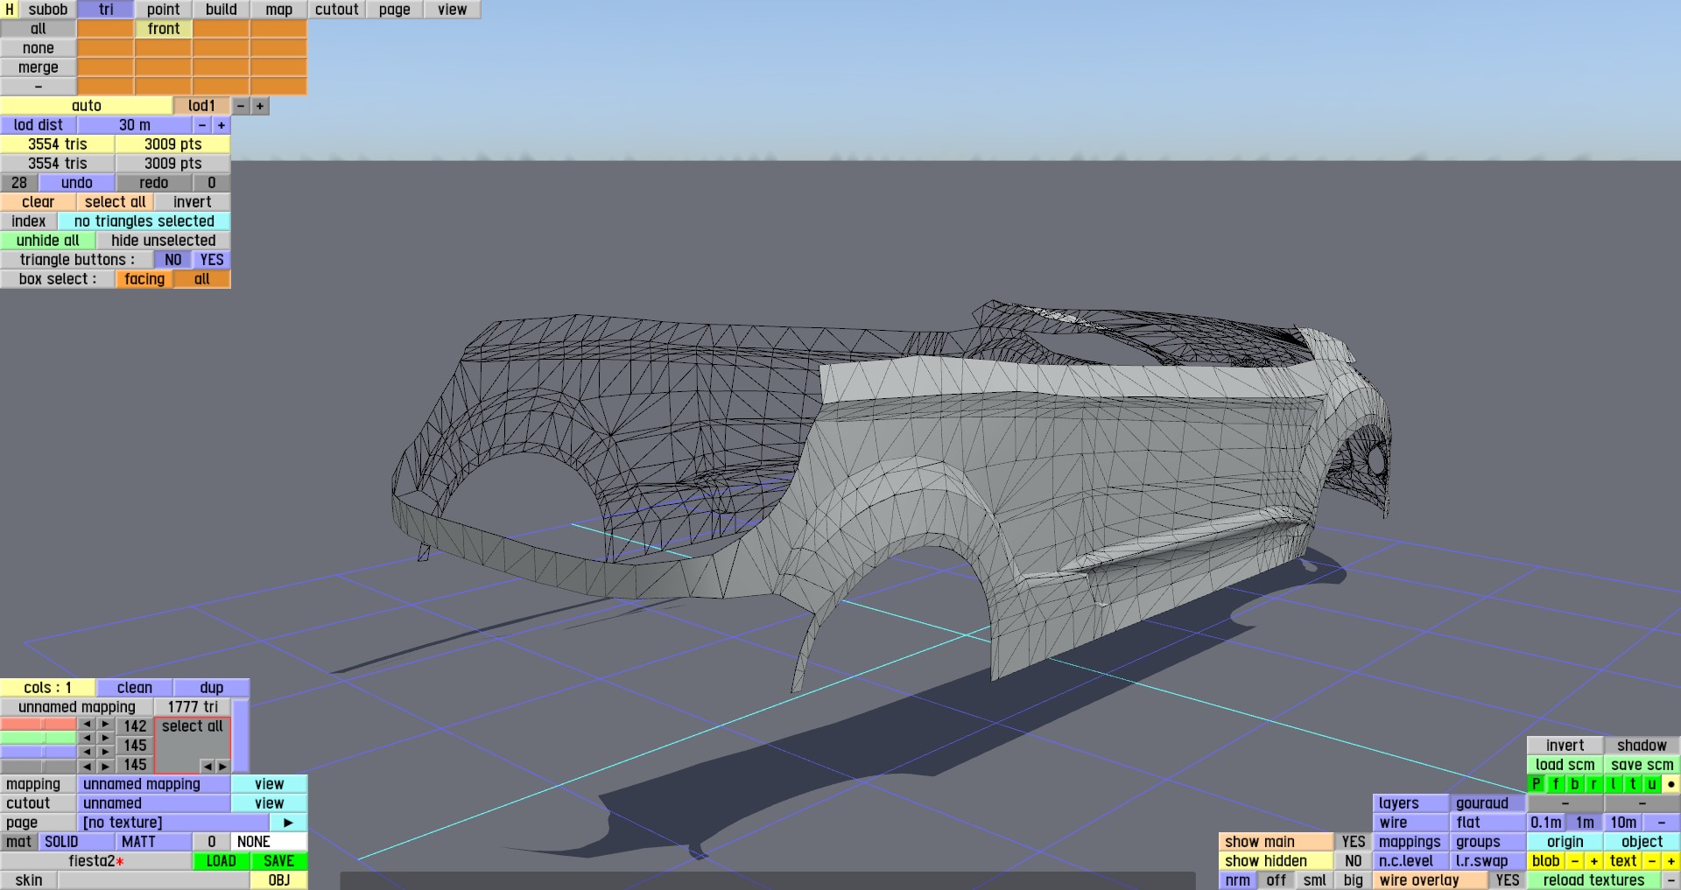Click the reload textures button
The height and width of the screenshot is (890, 1681).
pyautogui.click(x=1594, y=880)
